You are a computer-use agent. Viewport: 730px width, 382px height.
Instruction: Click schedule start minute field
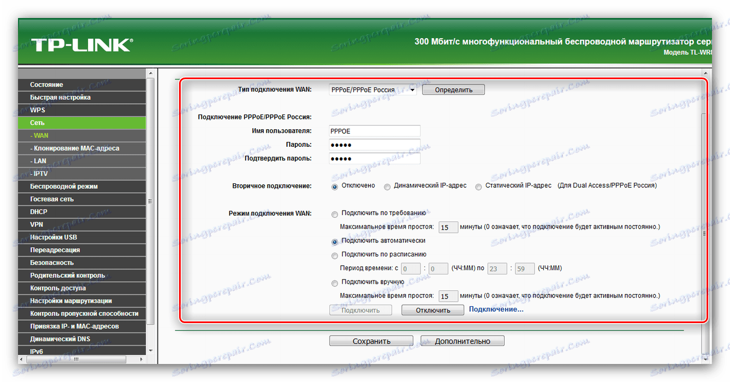click(x=438, y=268)
